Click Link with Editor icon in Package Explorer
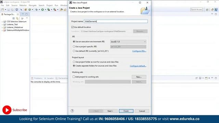The height and width of the screenshot is (123, 219). [x=17, y=18]
